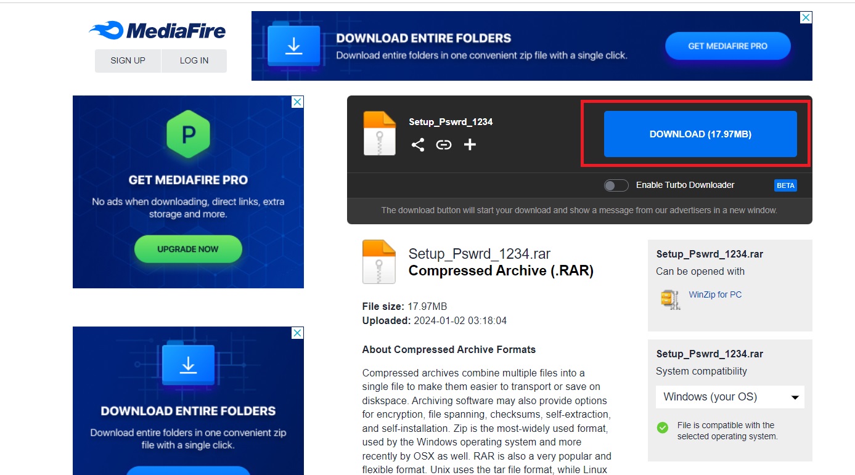Click About Compressed Archive Formats heading
The image size is (855, 475).
449,349
